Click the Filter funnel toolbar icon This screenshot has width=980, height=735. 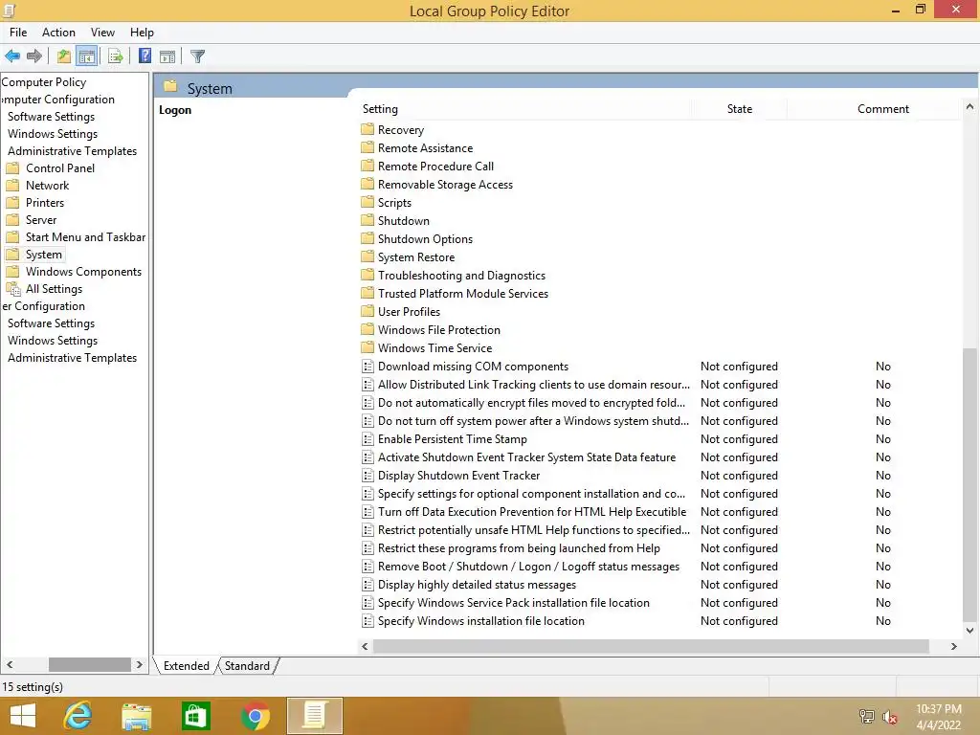(x=197, y=56)
